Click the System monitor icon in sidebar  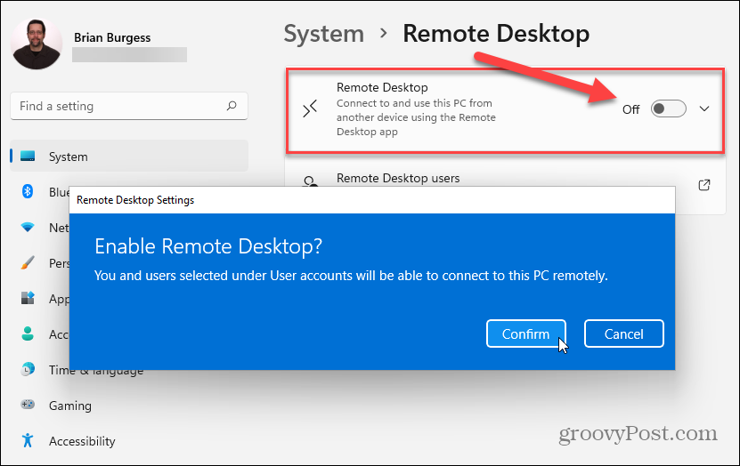(28, 157)
